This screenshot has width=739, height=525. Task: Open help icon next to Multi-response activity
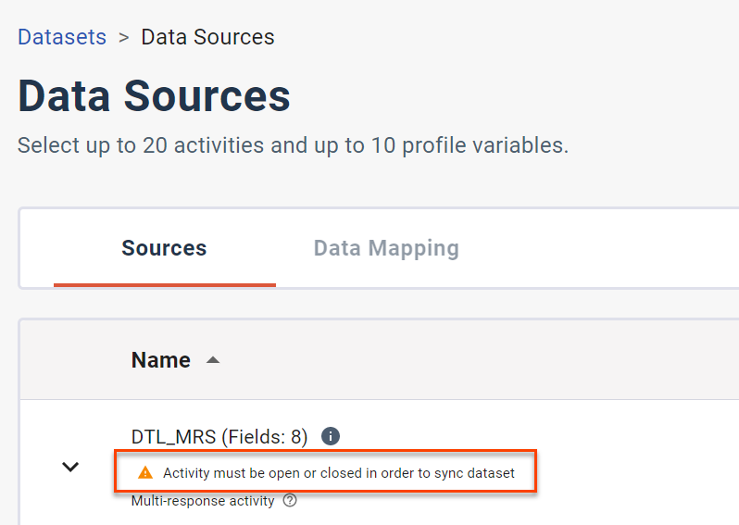click(290, 500)
